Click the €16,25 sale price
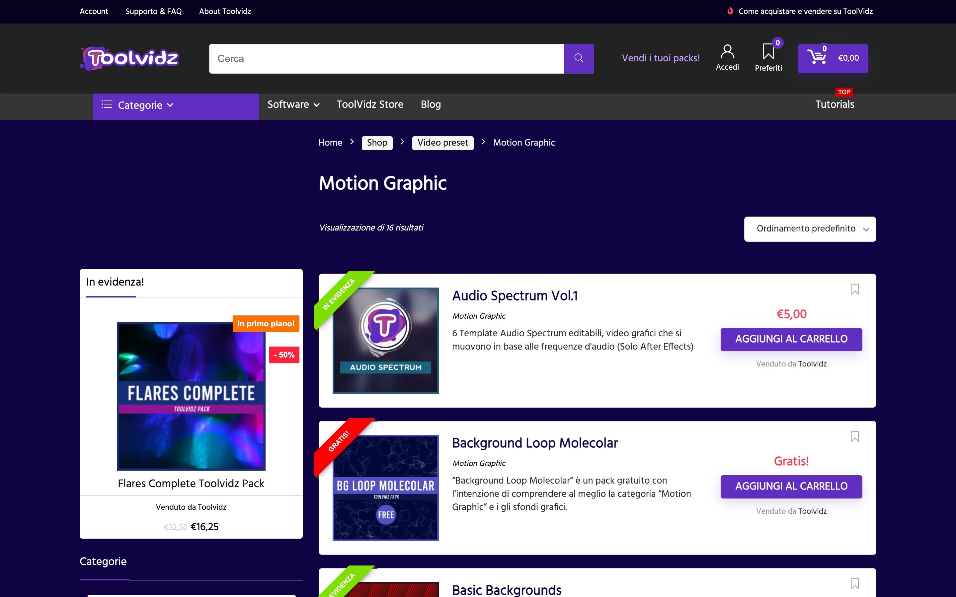 coord(204,527)
